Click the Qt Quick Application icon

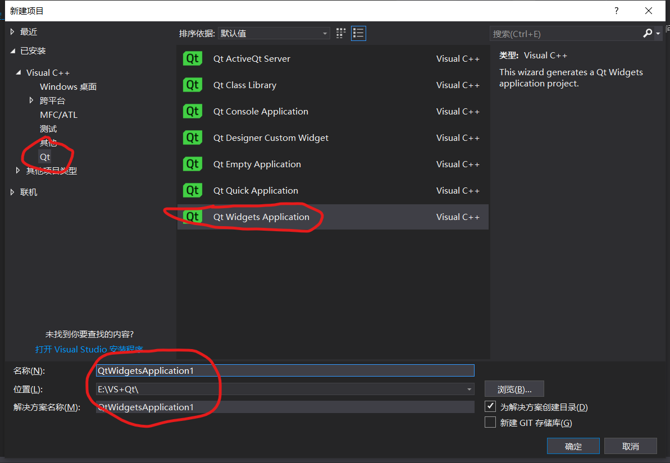[192, 190]
